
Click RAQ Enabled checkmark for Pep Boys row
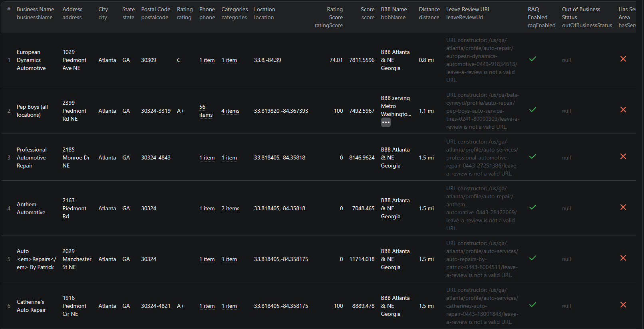(533, 110)
